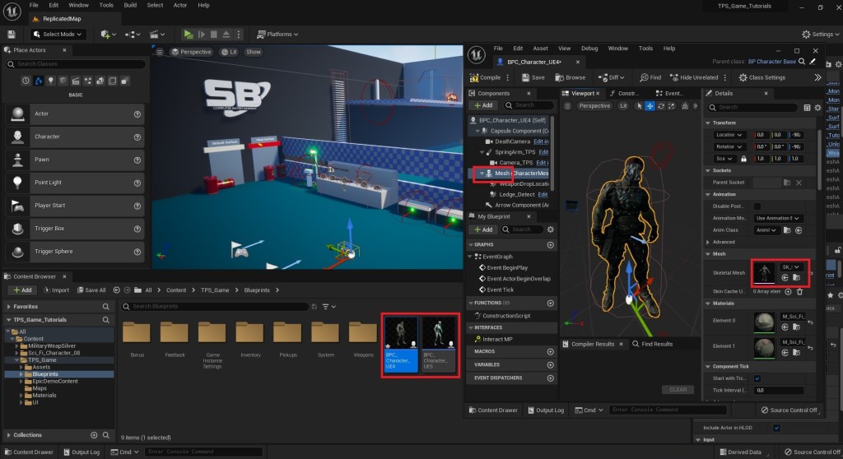Image resolution: width=843 pixels, height=459 pixels.
Task: Click the Scale lock icon in Transform
Action: (743, 159)
